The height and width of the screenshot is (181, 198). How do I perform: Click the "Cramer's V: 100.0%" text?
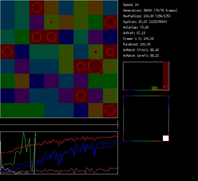click(x=138, y=39)
